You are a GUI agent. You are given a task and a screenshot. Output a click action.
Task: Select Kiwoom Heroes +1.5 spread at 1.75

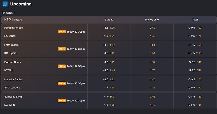click(109, 28)
